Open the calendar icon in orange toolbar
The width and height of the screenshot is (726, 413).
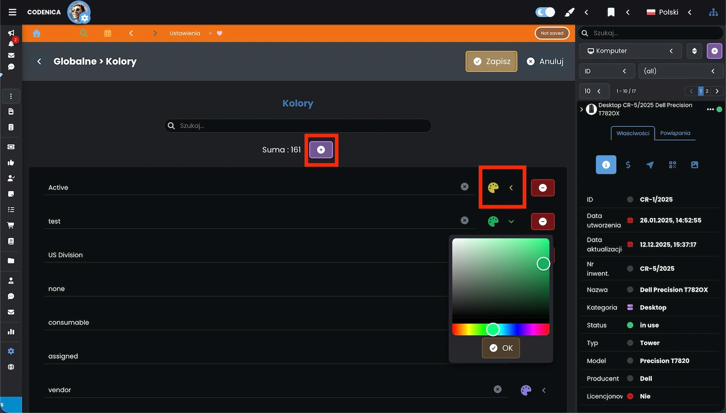click(108, 33)
